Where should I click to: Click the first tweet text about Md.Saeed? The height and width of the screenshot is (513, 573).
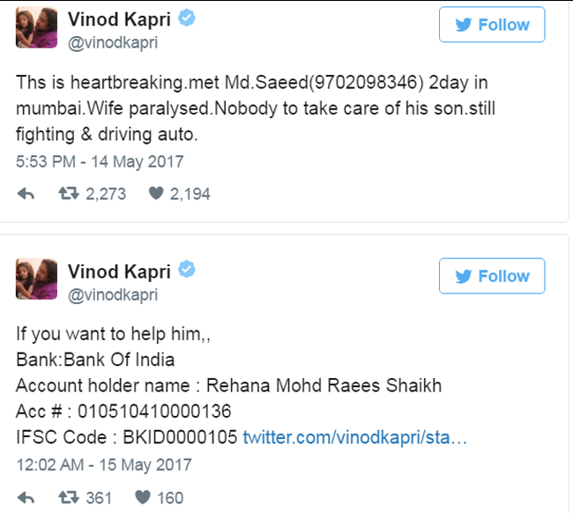pos(256,108)
